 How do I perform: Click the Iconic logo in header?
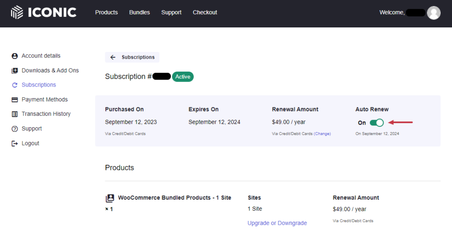[x=44, y=12]
